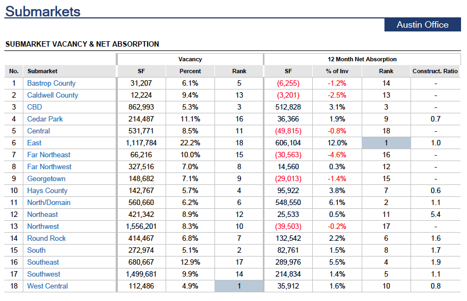The width and height of the screenshot is (467, 301).
Task: Select the CBD submarket link
Action: click(35, 107)
